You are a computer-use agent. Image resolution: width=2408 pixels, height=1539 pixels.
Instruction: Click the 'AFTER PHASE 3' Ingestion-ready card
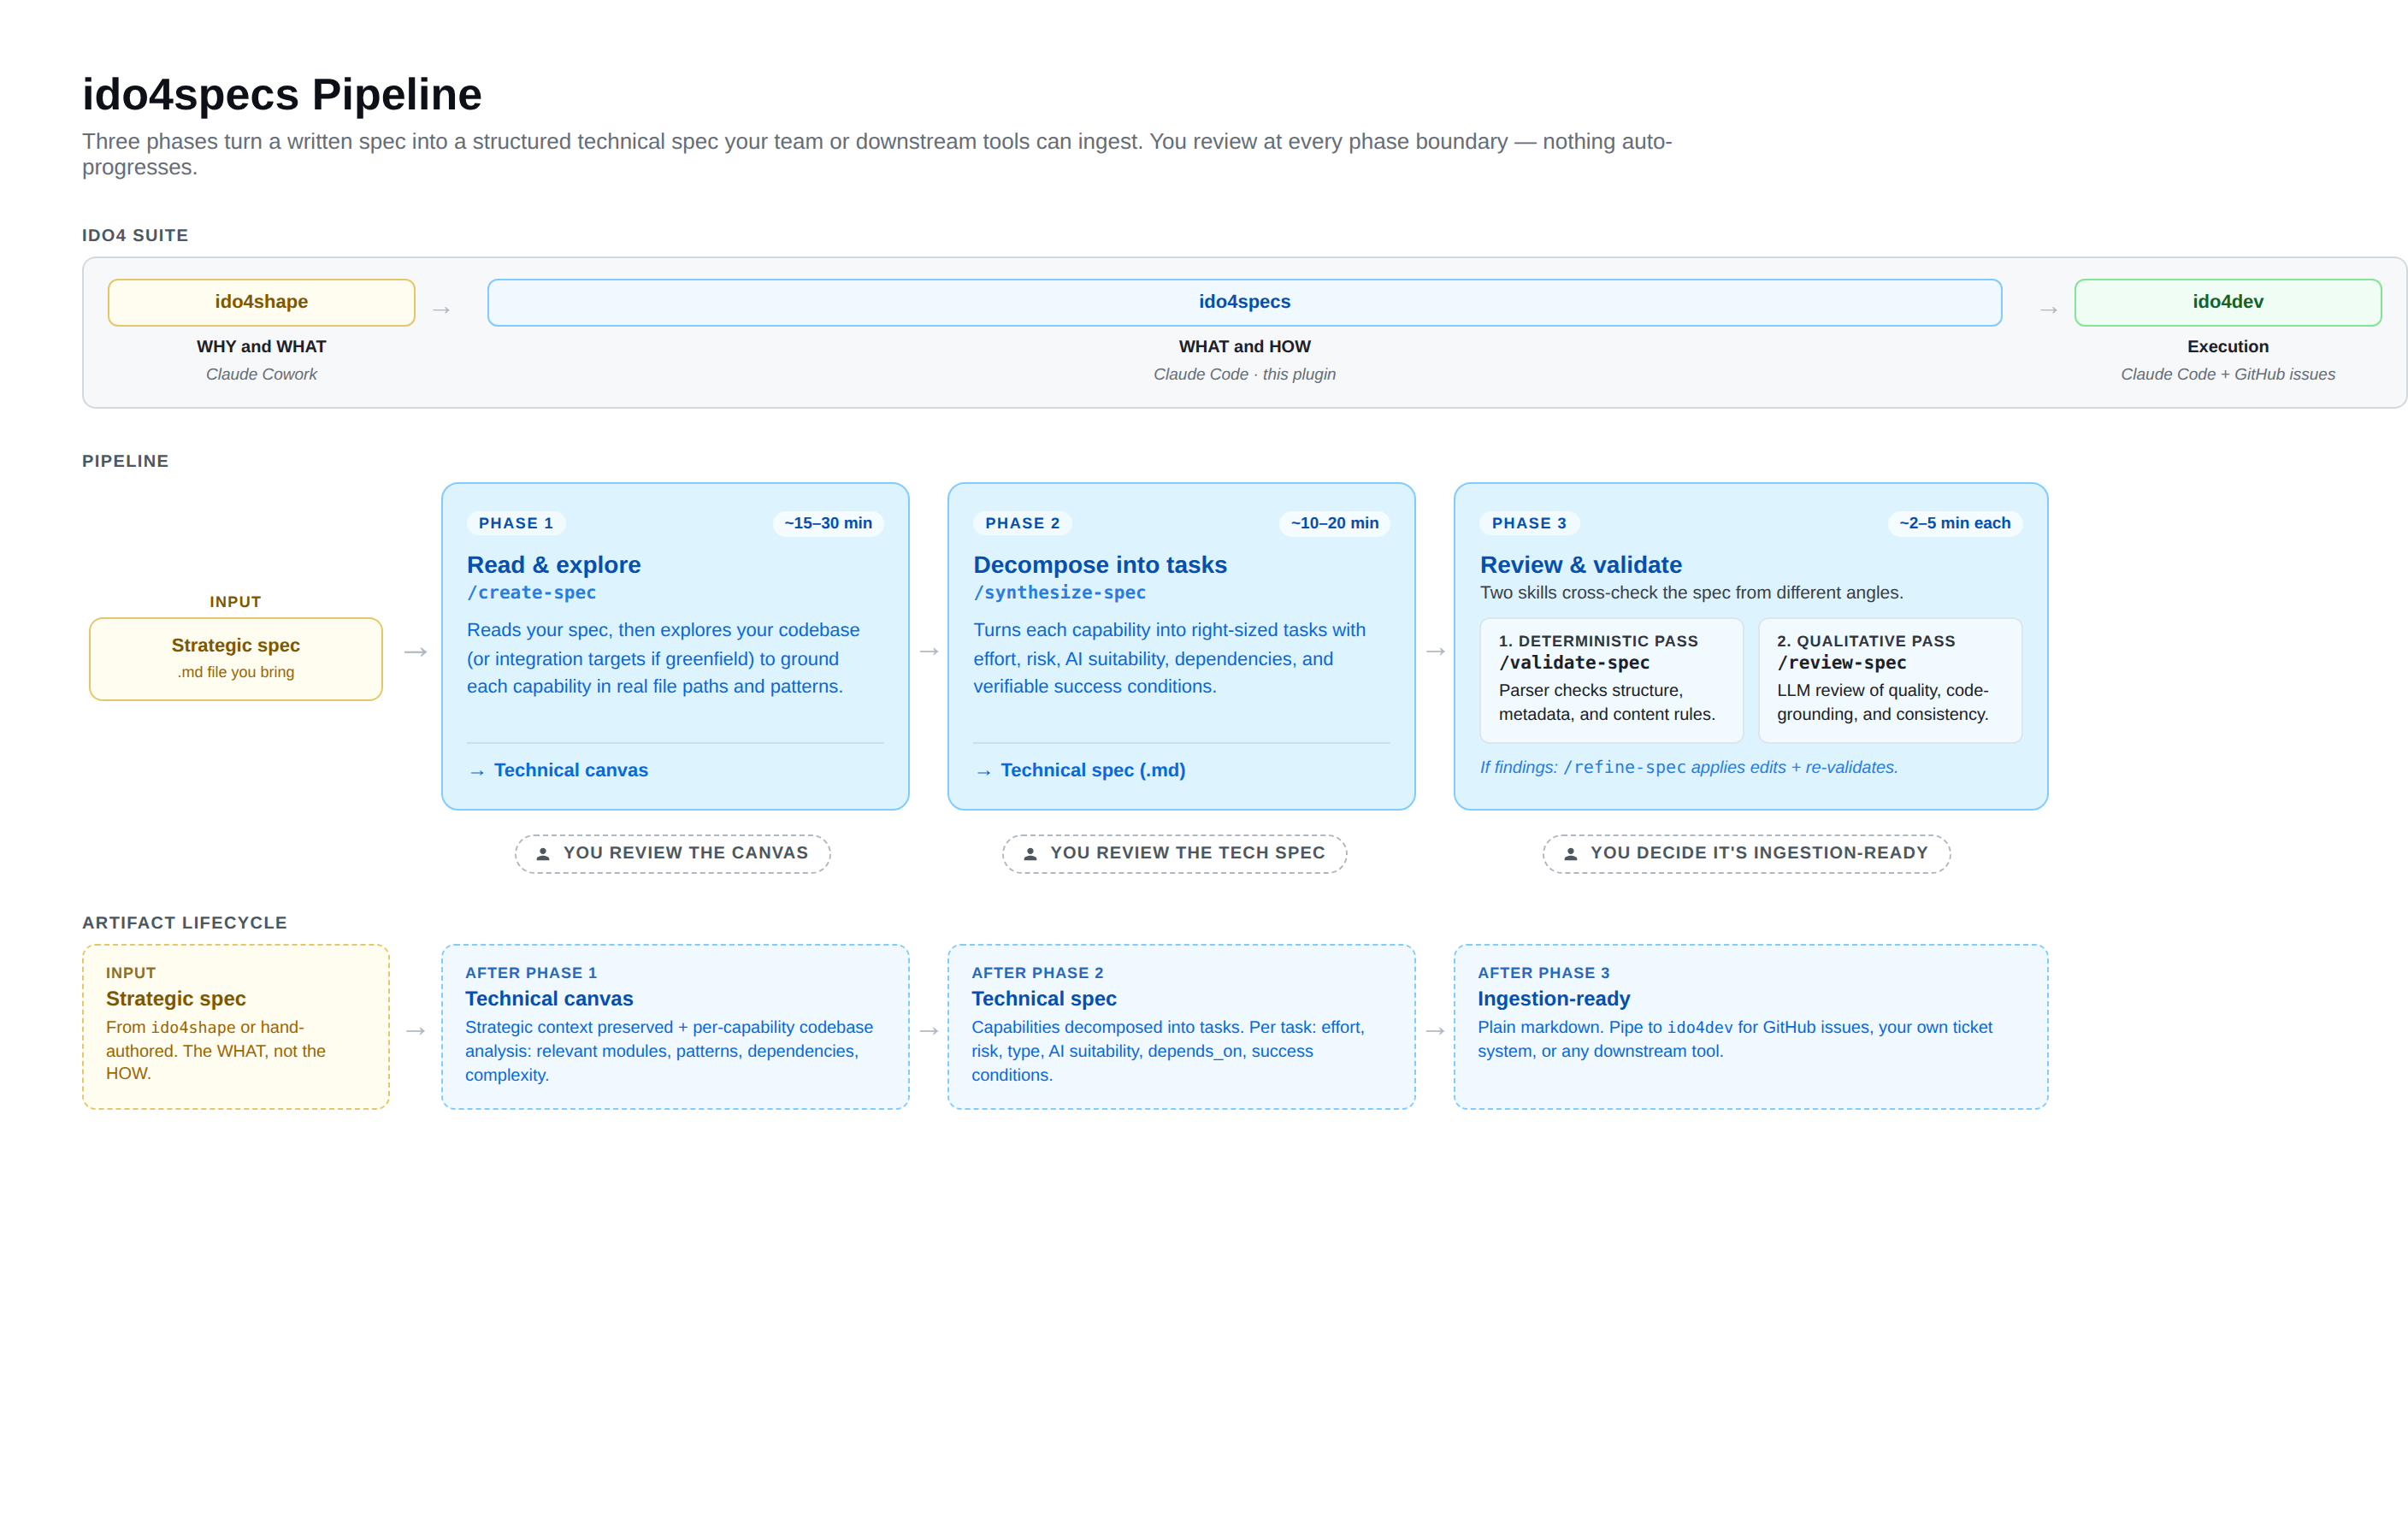click(1751, 1027)
